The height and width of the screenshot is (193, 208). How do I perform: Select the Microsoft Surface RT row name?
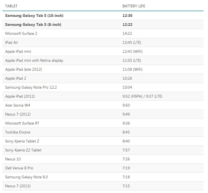tap(22, 123)
